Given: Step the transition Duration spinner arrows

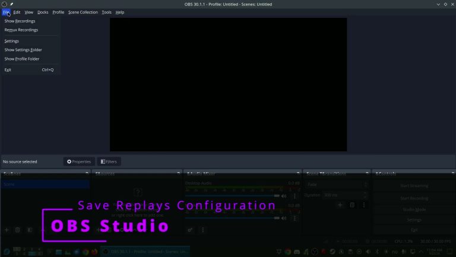Looking at the screenshot, I should tap(366, 195).
